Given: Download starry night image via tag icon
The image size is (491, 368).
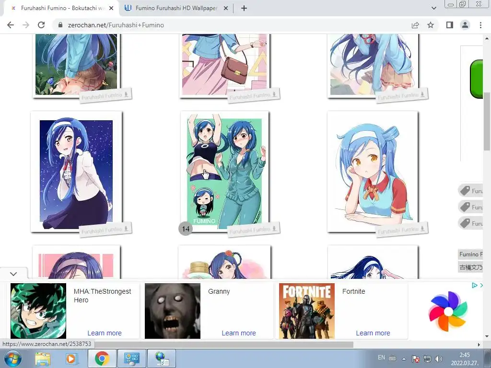Looking at the screenshot, I should (126, 229).
